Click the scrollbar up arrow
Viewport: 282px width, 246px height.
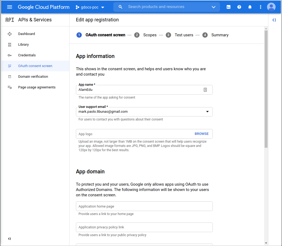coord(266,29)
